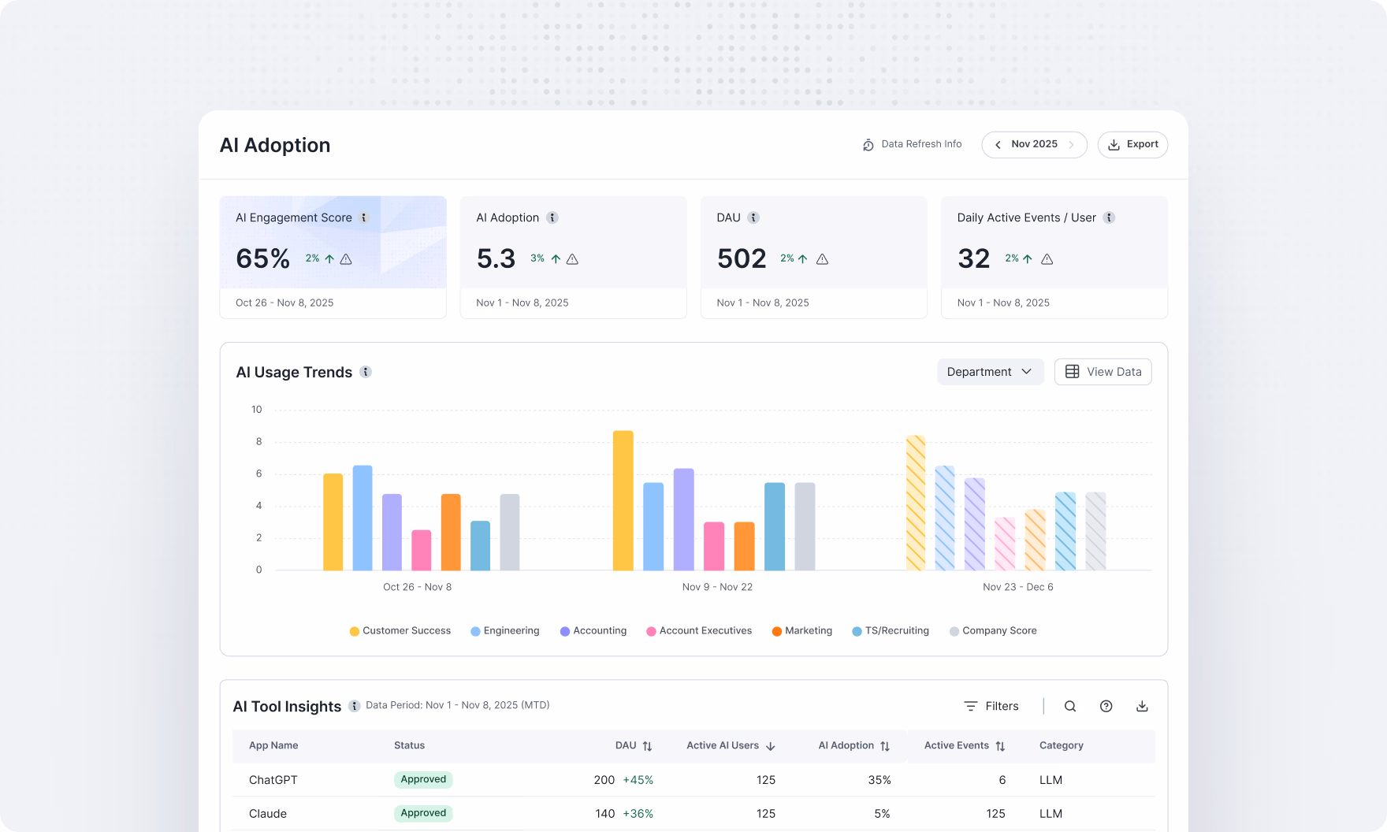
Task: Open the Department dropdown
Action: [x=990, y=371]
